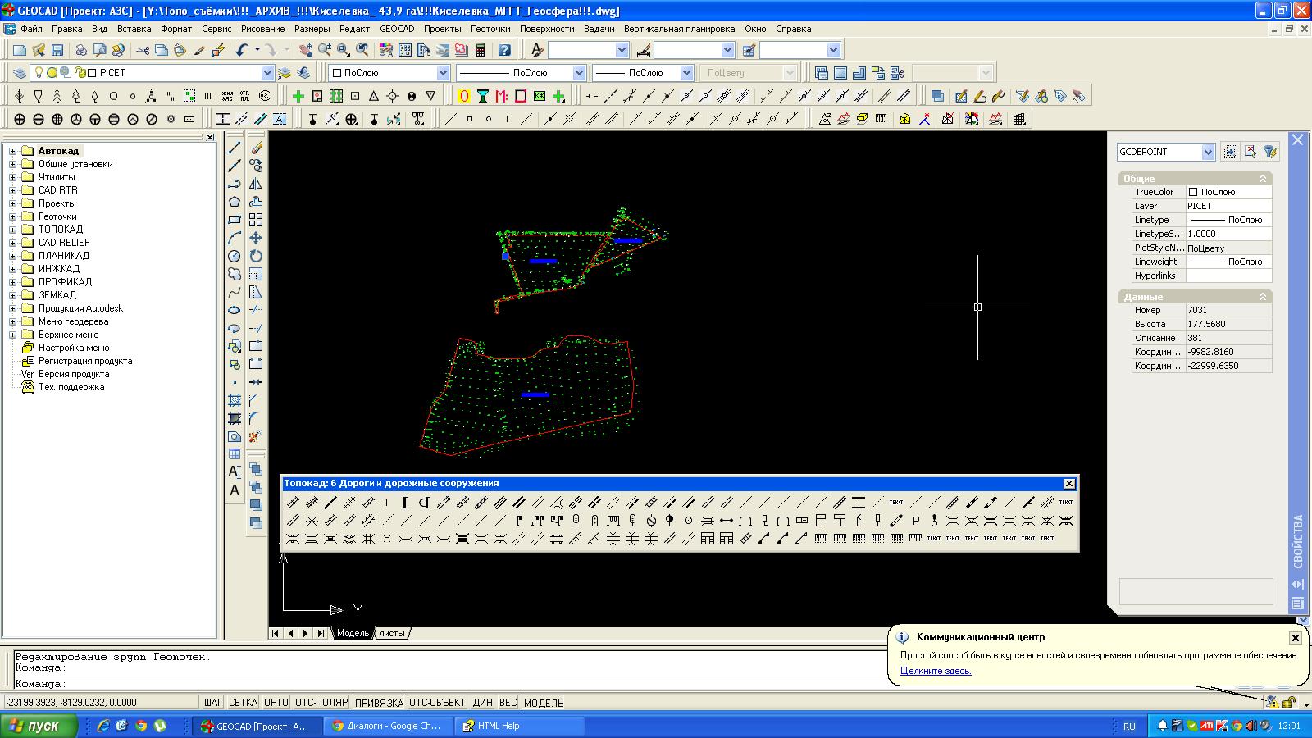Select the Mirror tool

pos(256,184)
